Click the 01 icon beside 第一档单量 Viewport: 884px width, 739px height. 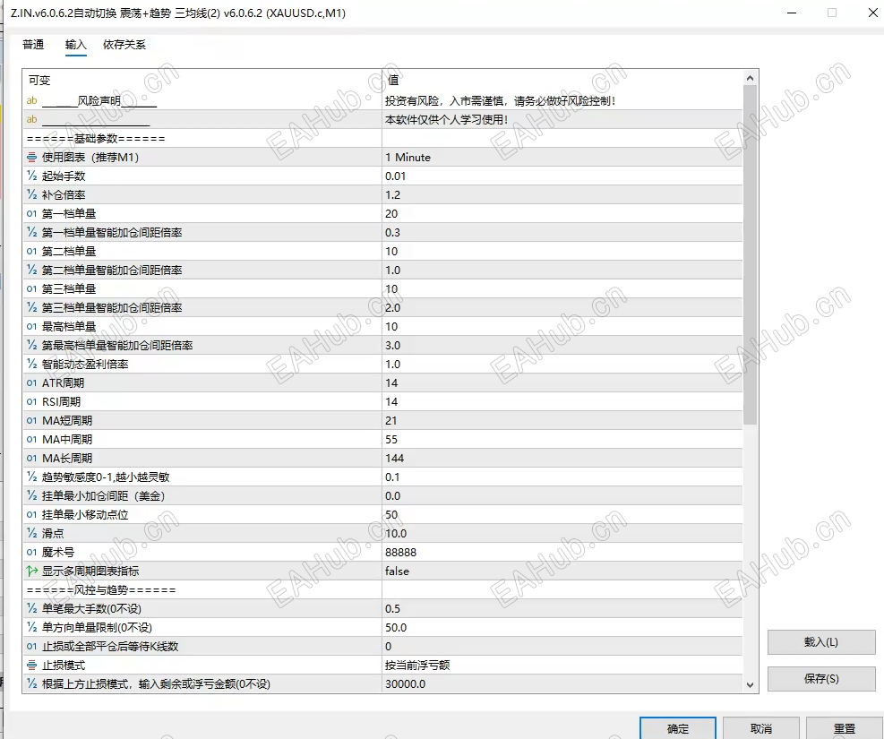pos(31,214)
